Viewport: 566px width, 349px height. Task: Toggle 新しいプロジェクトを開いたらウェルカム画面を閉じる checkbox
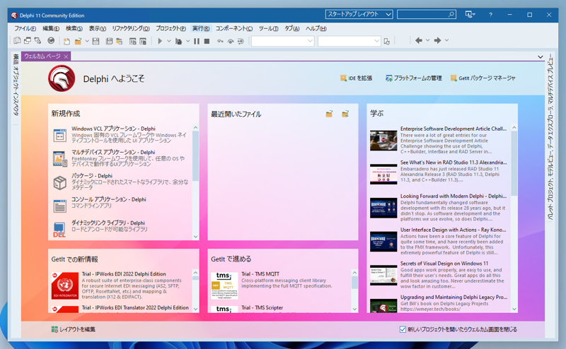pyautogui.click(x=403, y=329)
